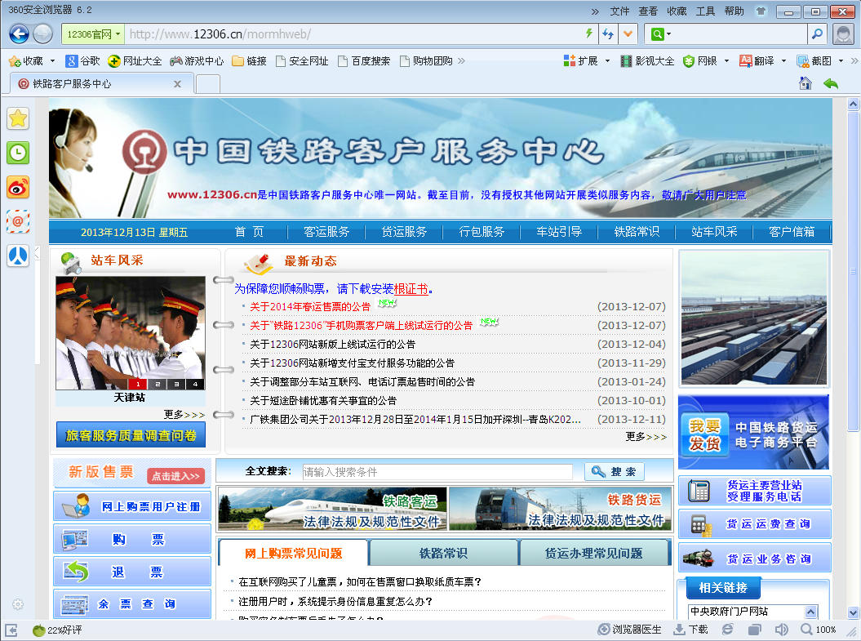The image size is (861, 641).
Task: Click the 我要发货 freight banner
Action: 753,432
